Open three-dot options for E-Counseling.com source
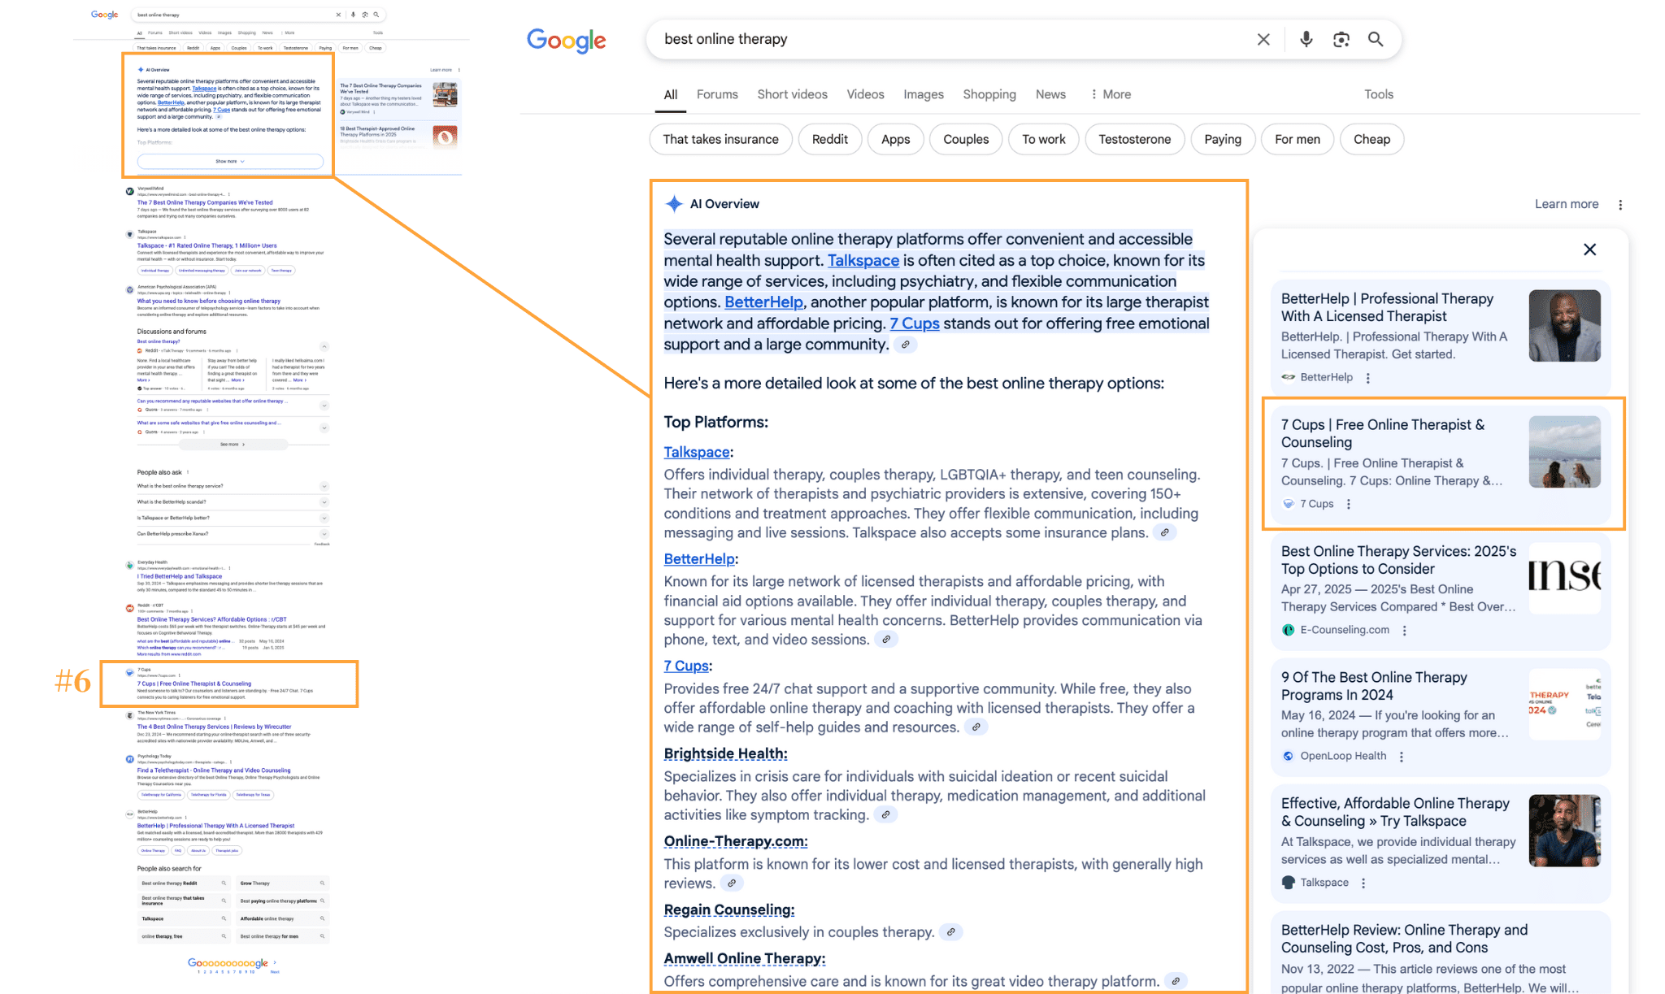 1404,630
